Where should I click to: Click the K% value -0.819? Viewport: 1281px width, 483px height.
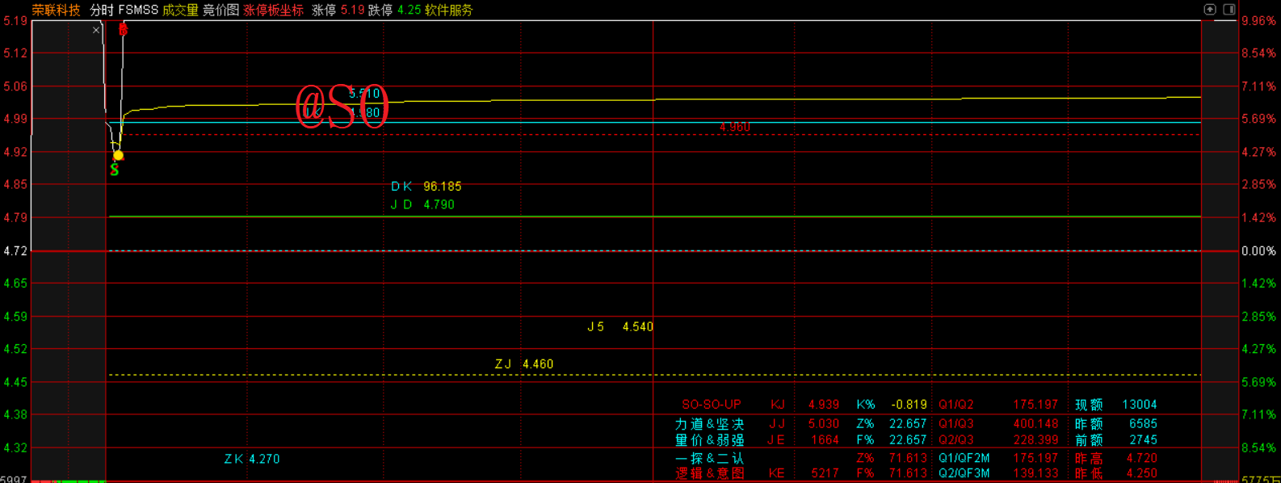point(909,405)
